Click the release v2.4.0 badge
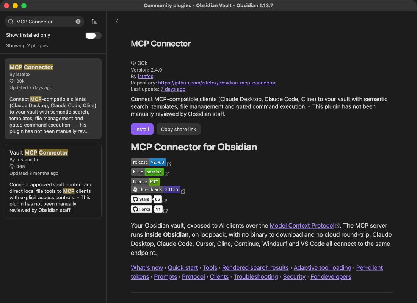The height and width of the screenshot is (303, 417). [148, 162]
